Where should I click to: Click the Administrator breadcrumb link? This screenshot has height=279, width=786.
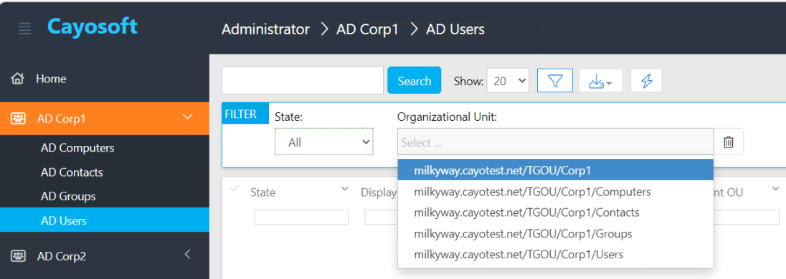pos(265,29)
